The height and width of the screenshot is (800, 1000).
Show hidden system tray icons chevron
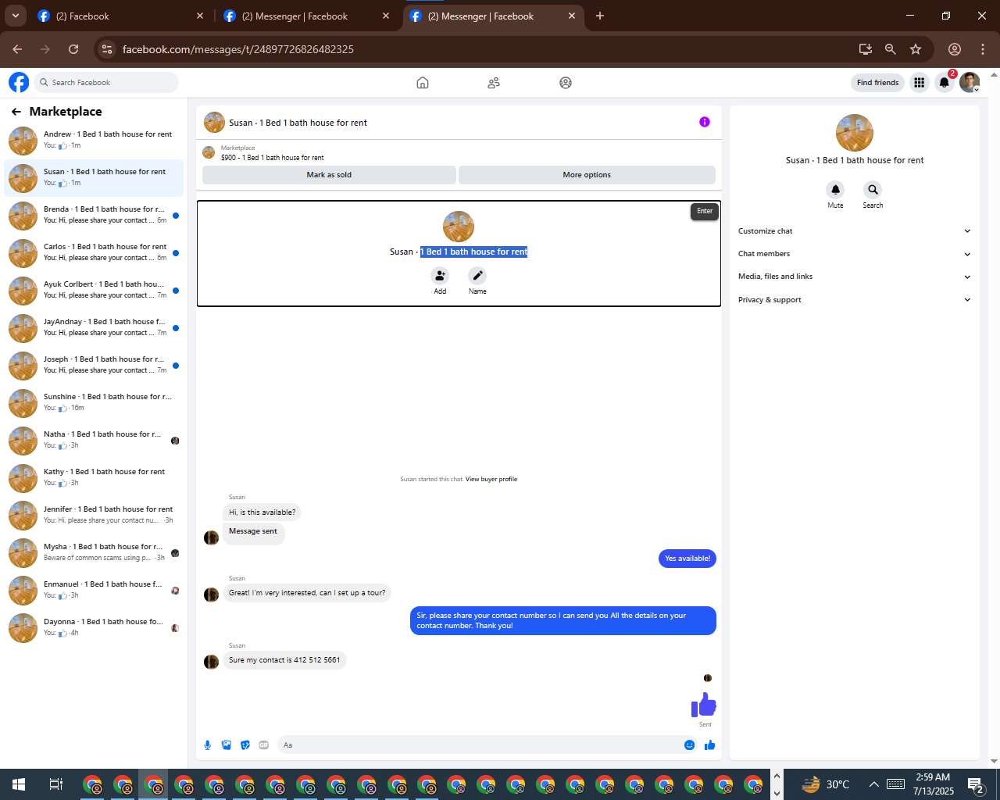click(x=873, y=784)
